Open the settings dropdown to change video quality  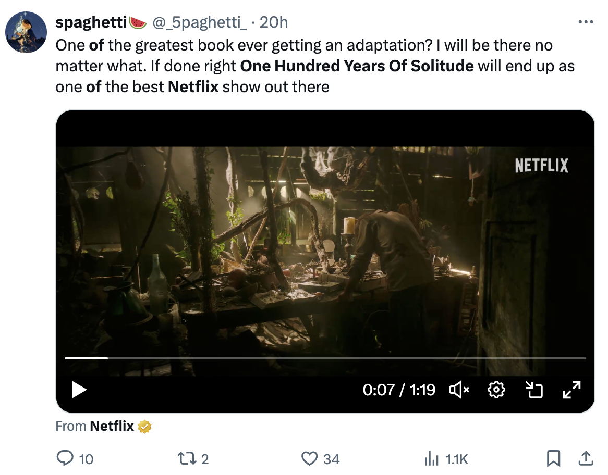tap(496, 390)
